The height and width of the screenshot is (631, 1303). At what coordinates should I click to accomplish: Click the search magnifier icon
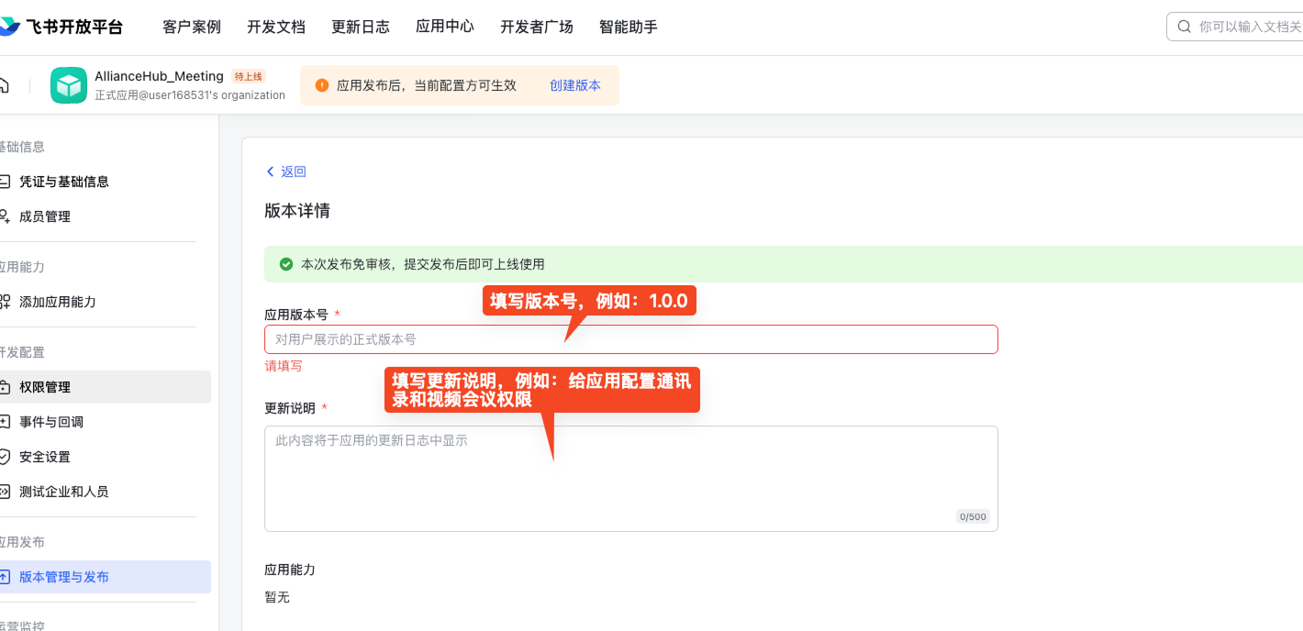(1185, 27)
